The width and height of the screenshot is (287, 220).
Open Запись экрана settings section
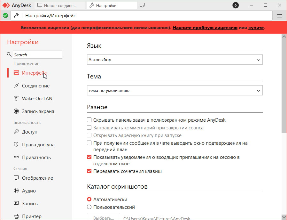38,111
